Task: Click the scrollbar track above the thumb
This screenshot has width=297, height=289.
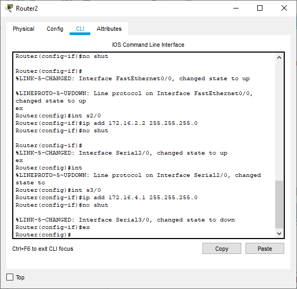Action: (279, 121)
